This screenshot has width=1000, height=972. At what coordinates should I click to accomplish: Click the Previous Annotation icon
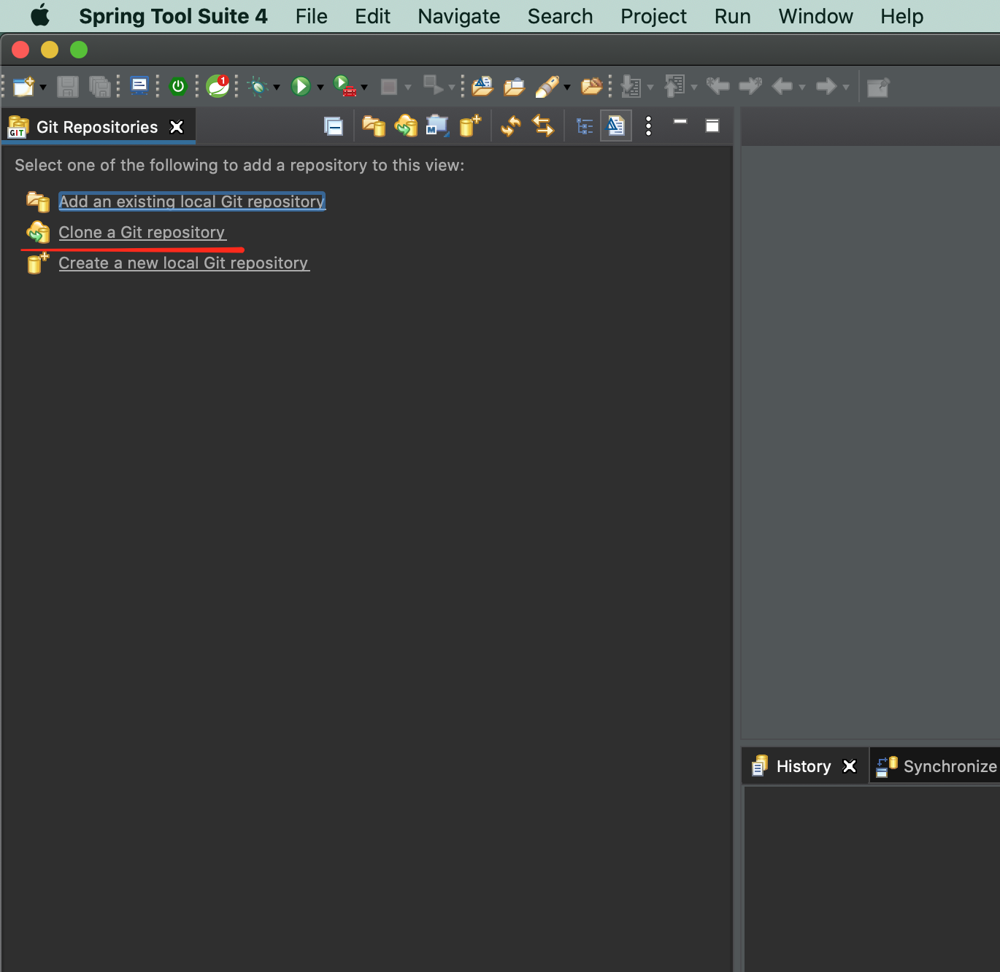674,86
